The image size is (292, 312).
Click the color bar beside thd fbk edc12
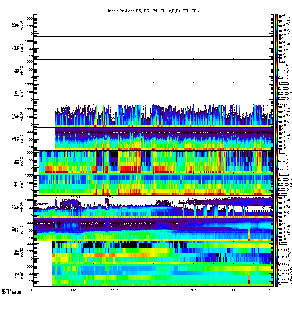coord(276,161)
